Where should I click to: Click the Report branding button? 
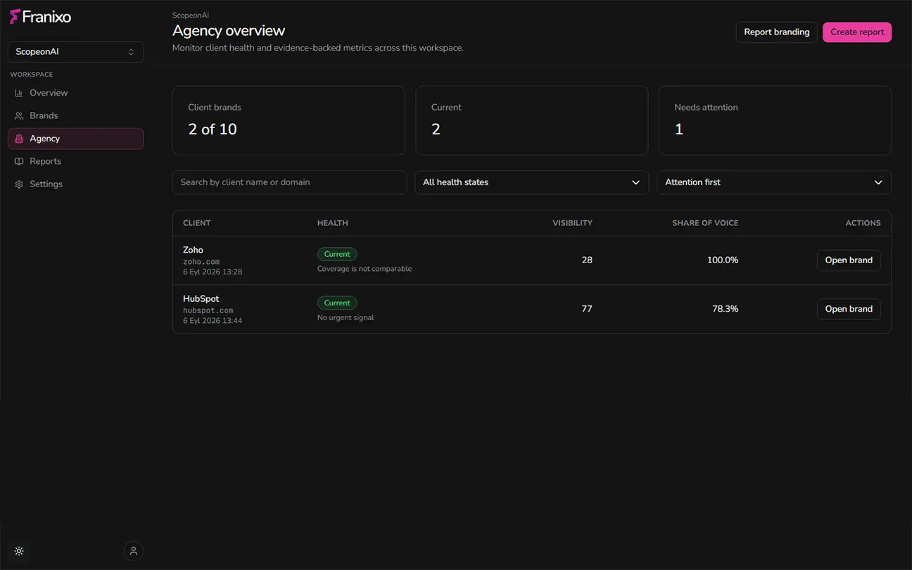(x=777, y=32)
